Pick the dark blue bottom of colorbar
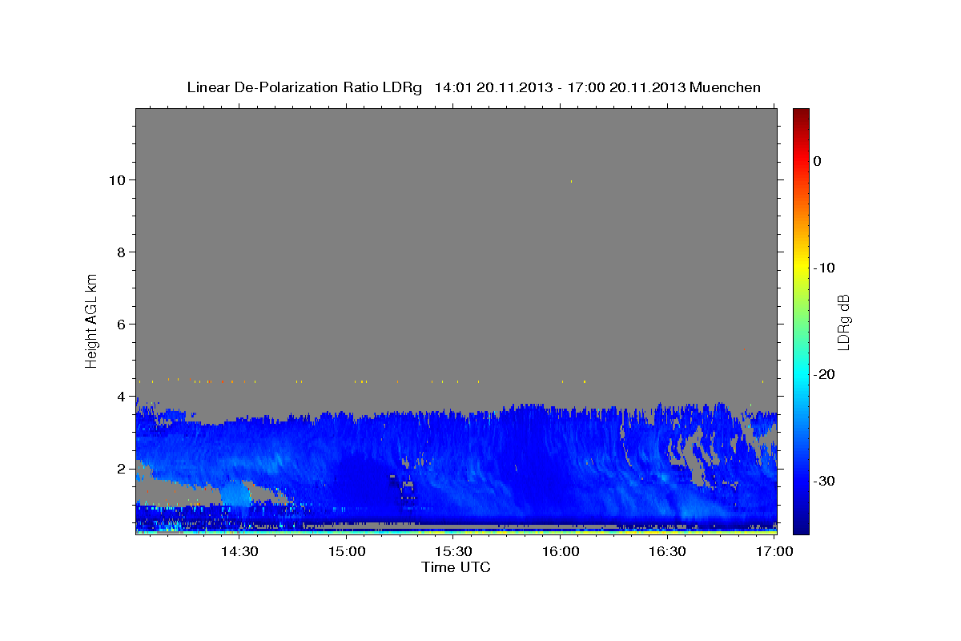This screenshot has height=641, width=961. coord(801,525)
